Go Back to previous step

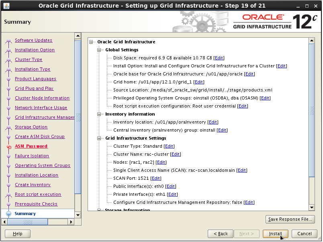click(221, 234)
